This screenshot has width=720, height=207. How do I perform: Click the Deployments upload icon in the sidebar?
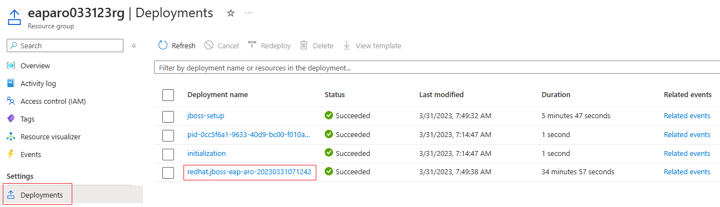[x=11, y=195]
